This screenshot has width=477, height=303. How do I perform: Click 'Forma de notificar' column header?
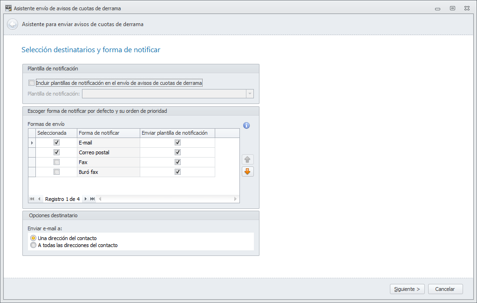(108, 133)
